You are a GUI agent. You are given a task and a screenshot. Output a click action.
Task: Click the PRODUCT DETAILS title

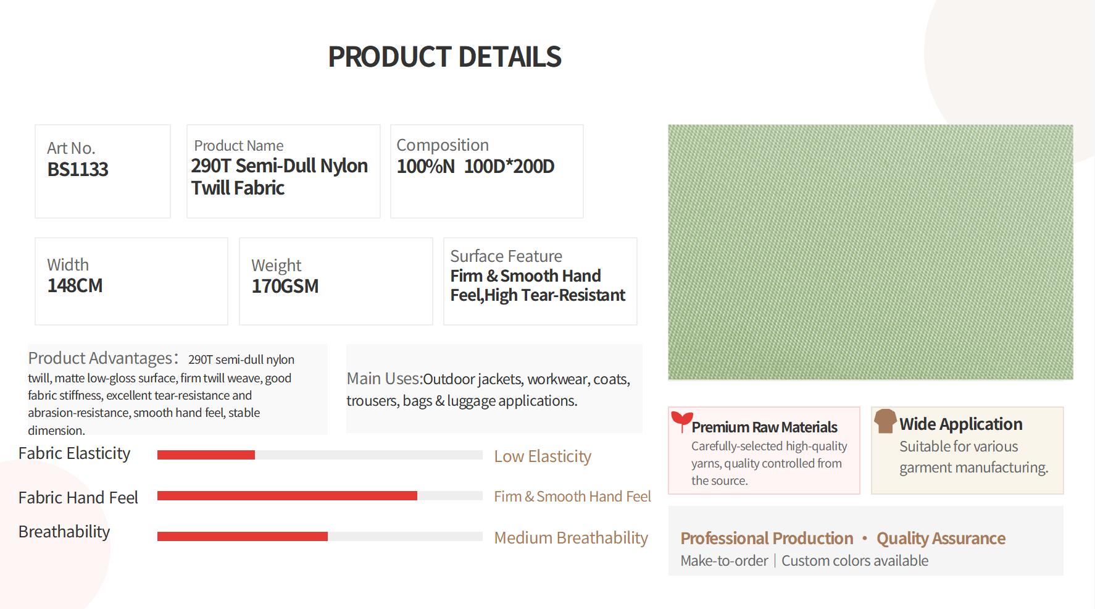coord(444,57)
